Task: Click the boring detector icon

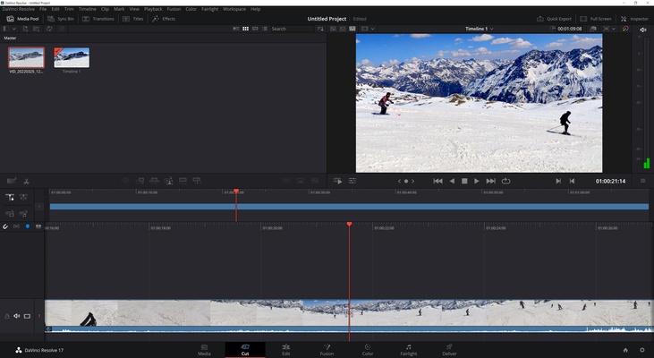Action: (12, 181)
